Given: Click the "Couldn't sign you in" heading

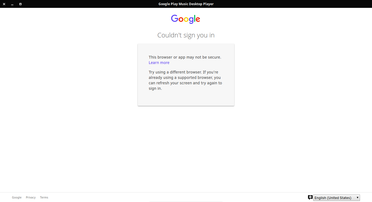Looking at the screenshot, I should (186, 35).
